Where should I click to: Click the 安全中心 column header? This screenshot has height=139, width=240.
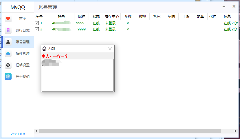pos(112,17)
